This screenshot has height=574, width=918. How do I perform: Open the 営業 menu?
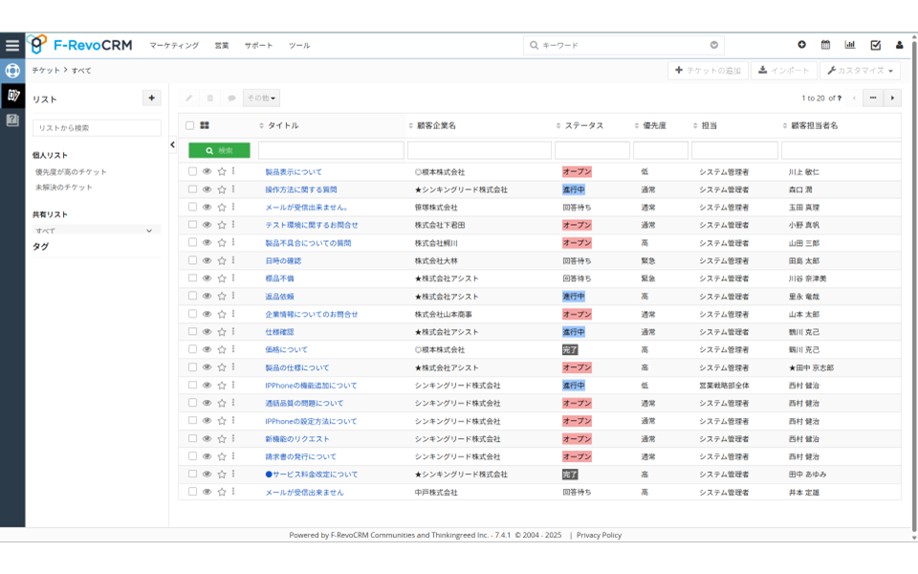coord(221,45)
